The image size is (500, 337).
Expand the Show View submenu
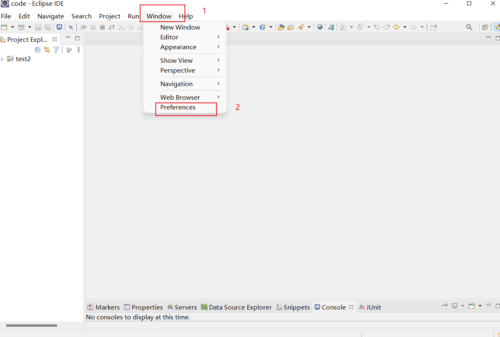[x=184, y=60]
